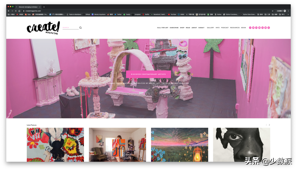Show next Latest Features with right arrow

(x=269, y=125)
